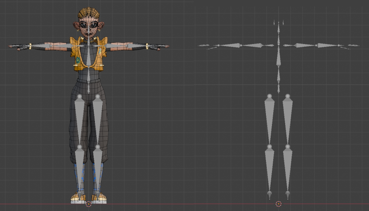Select the character's yellow vest
Image resolution: width=369 pixels, height=211 pixels.
(77, 55)
